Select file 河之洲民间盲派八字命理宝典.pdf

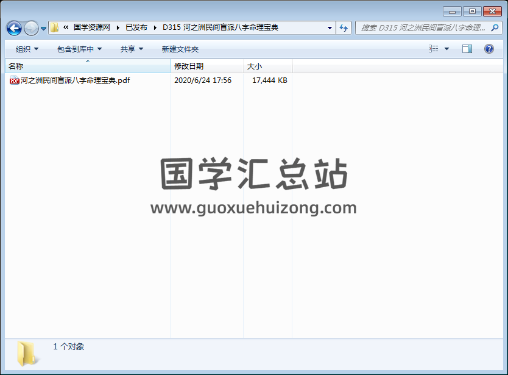[x=75, y=80]
